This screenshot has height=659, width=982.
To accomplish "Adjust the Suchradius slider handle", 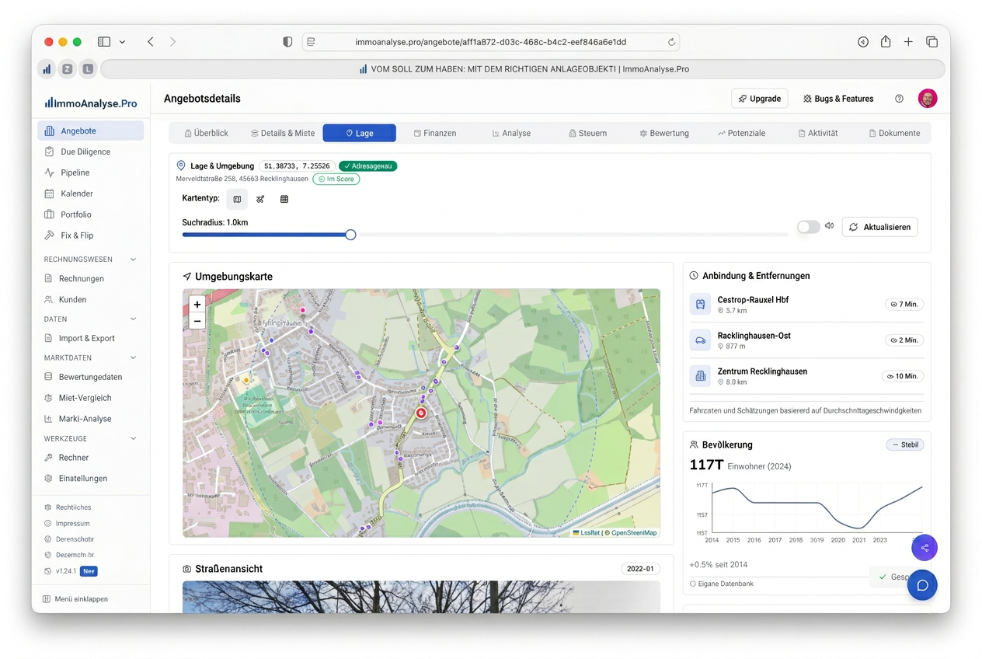I will [x=350, y=235].
